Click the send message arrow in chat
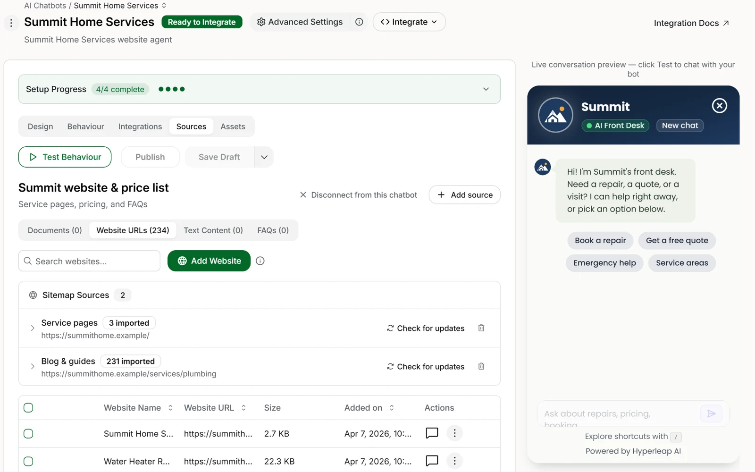755x472 pixels. pos(711,413)
